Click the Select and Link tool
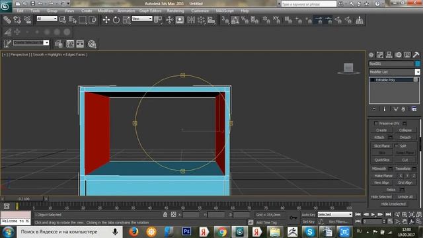 point(7,20)
